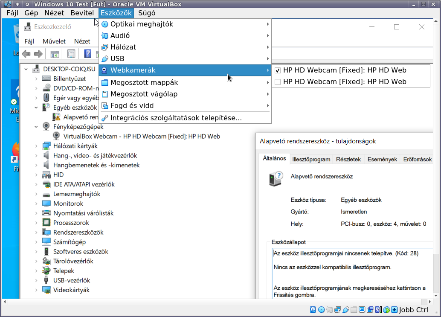Click the blue Help question mark toolbar icon
This screenshot has width=441, height=317.
pos(88,54)
